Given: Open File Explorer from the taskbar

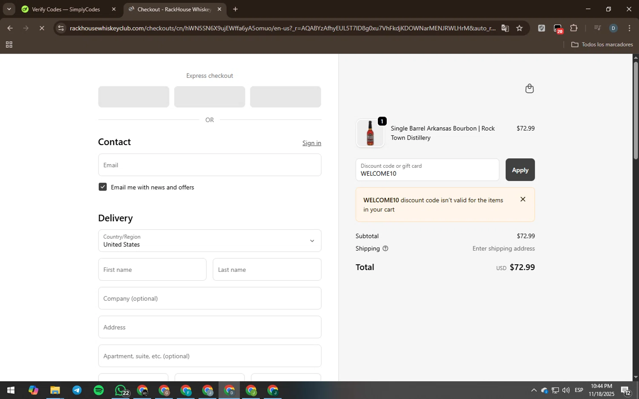Looking at the screenshot, I should 55,390.
